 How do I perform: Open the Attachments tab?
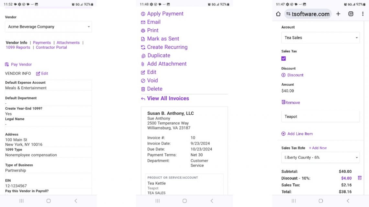pos(68,43)
